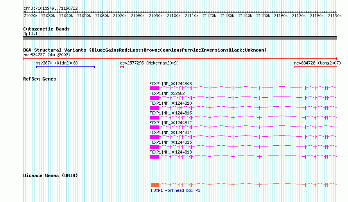Click the nsv834727 (Wong2007) variant label
This screenshot has height=202, width=348.
tap(47, 55)
